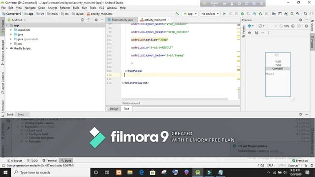Click the editor horizontal scrollbar

tap(174, 99)
